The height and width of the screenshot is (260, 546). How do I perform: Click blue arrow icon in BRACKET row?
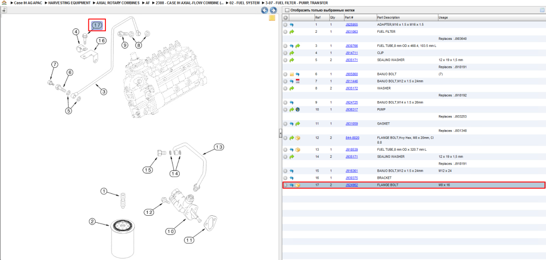tap(292, 178)
